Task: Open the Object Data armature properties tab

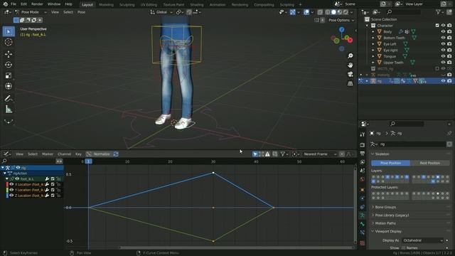Action: (x=362, y=215)
